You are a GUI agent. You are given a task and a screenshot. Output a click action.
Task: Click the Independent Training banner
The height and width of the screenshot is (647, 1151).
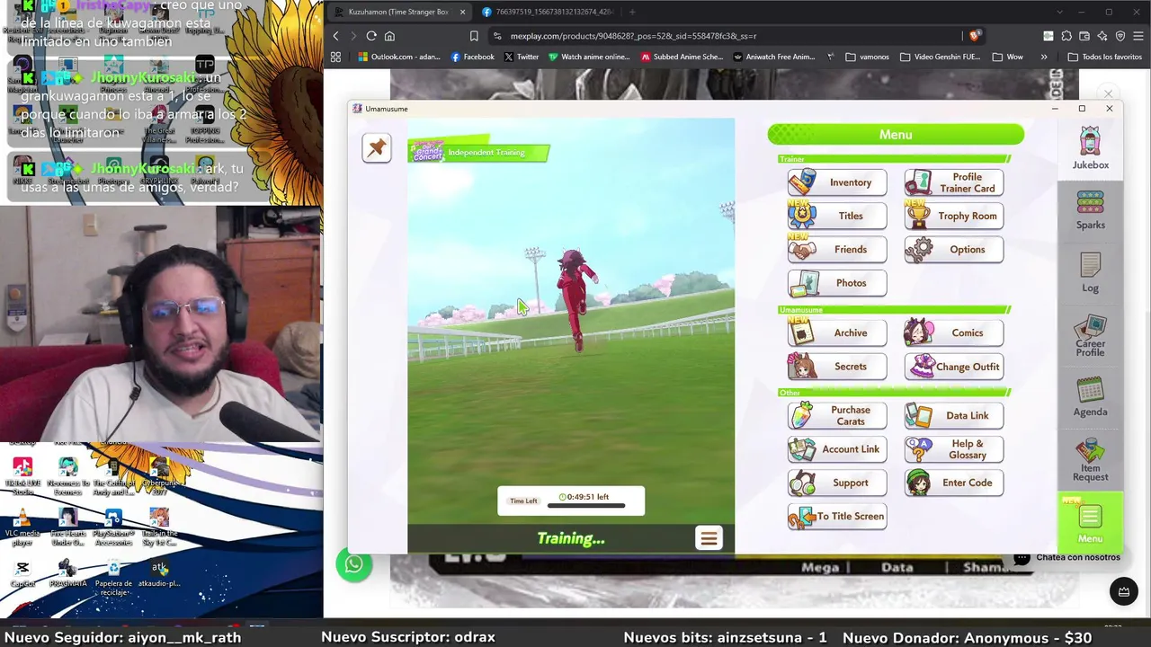pos(479,152)
